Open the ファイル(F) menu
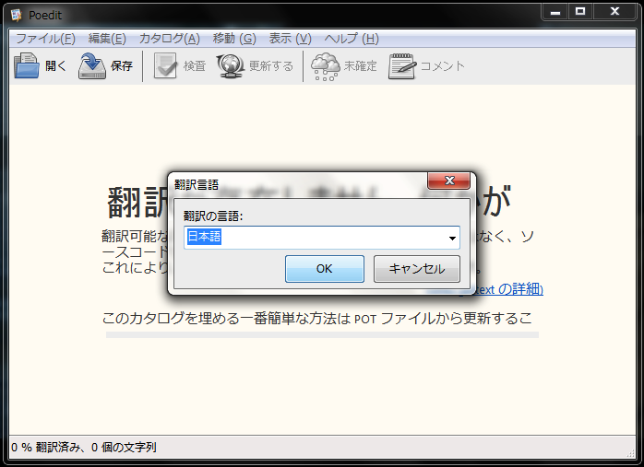The height and width of the screenshot is (467, 644). point(45,39)
